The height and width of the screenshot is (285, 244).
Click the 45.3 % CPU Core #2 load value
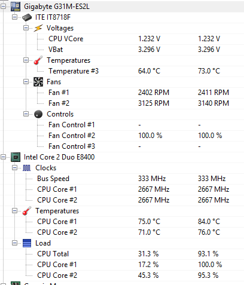point(148,275)
